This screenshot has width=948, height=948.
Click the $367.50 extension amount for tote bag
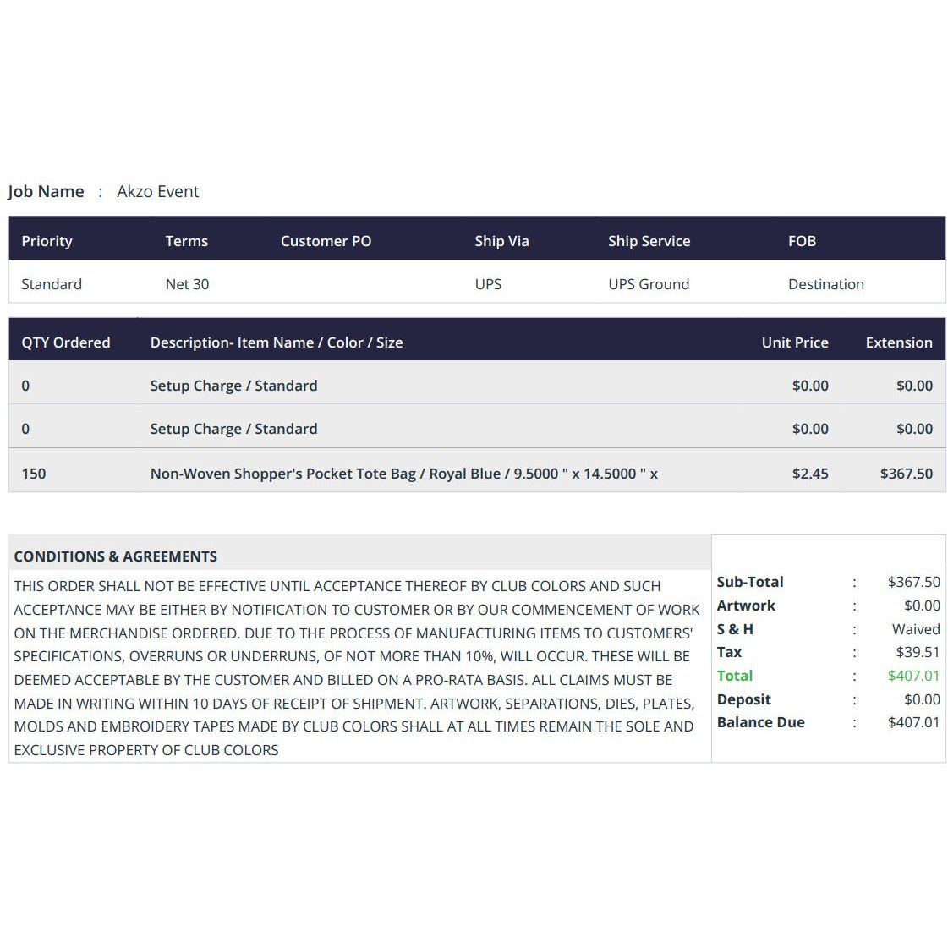pyautogui.click(x=907, y=474)
